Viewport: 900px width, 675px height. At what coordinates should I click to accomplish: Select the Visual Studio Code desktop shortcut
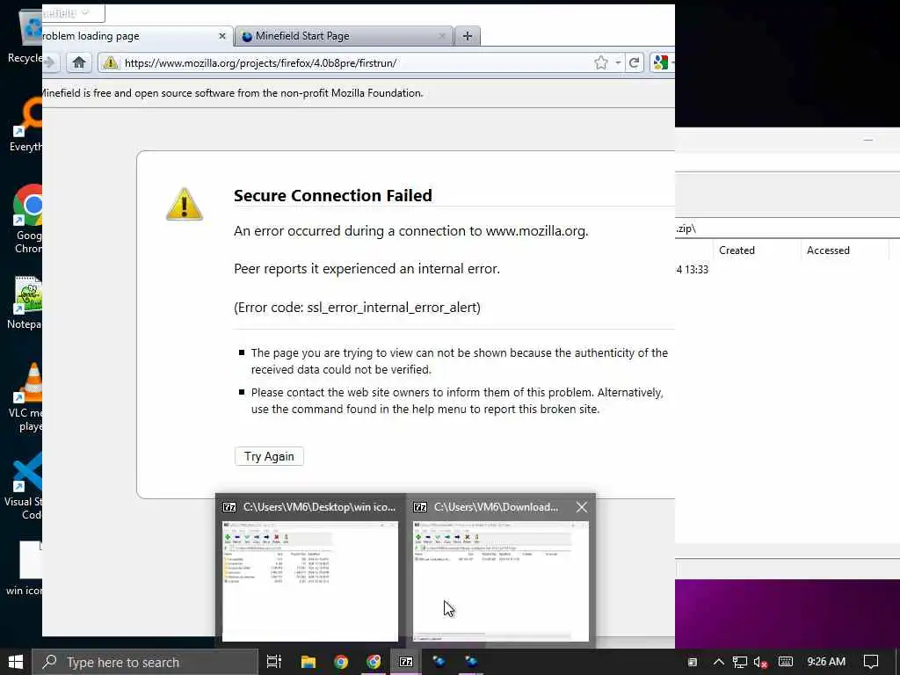pyautogui.click(x=25, y=486)
